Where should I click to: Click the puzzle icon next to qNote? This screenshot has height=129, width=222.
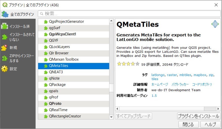point(46,79)
